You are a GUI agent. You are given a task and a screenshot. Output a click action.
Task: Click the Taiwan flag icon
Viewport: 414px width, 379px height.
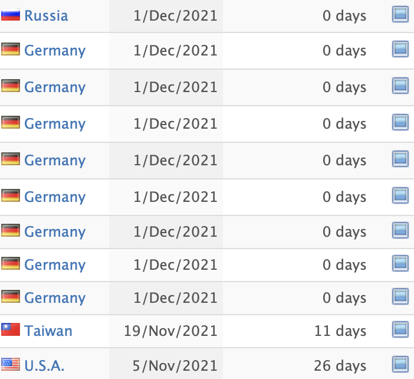[11, 329]
